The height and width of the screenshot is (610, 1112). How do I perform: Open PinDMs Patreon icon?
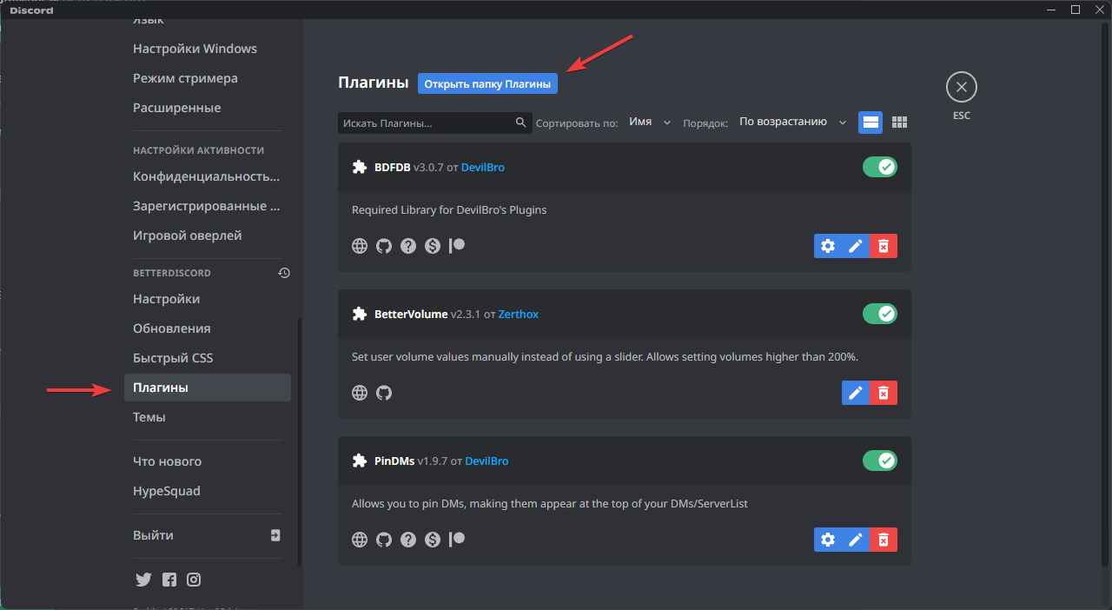(x=457, y=540)
